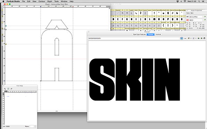Open the Glyph menu

[50, 1]
